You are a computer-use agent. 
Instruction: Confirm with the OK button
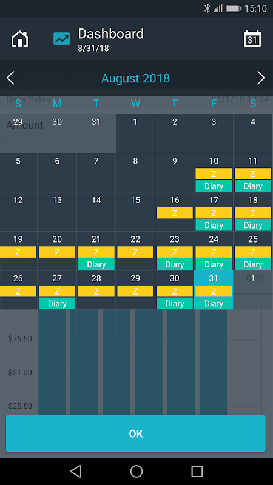pos(136,433)
